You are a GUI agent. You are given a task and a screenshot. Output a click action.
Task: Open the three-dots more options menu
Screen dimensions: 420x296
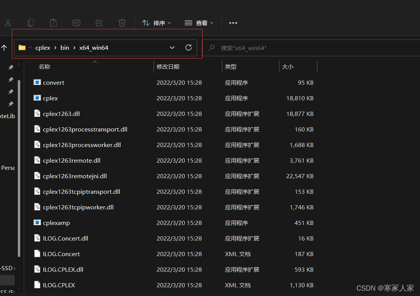[x=233, y=23]
